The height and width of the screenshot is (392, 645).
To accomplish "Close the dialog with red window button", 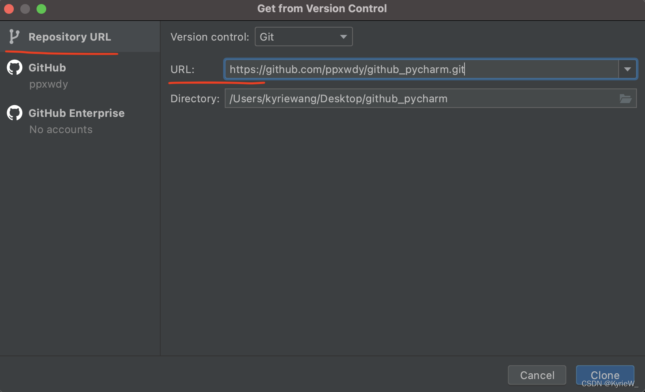I will point(9,9).
